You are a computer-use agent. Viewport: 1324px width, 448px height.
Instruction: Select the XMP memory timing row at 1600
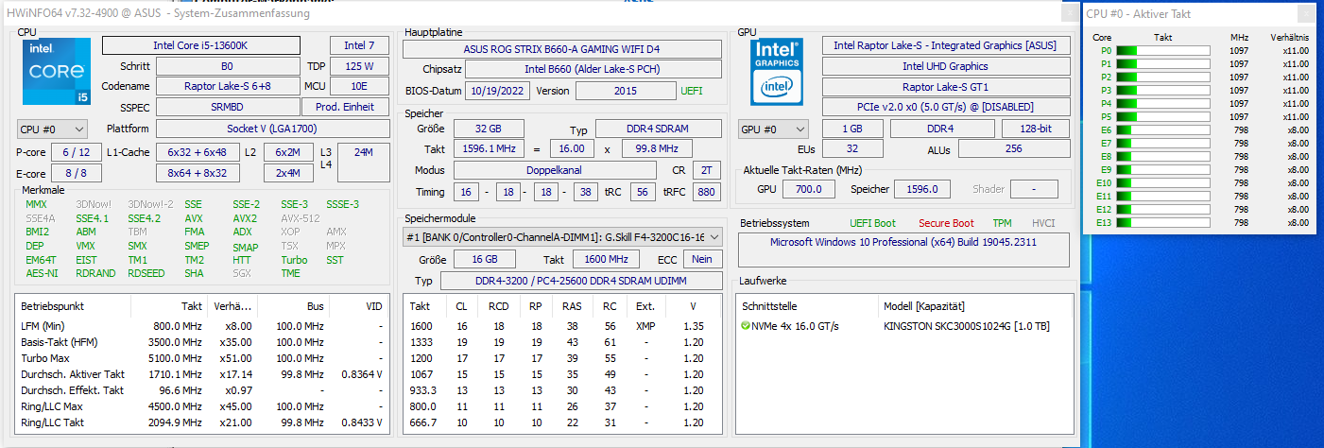[x=563, y=326]
